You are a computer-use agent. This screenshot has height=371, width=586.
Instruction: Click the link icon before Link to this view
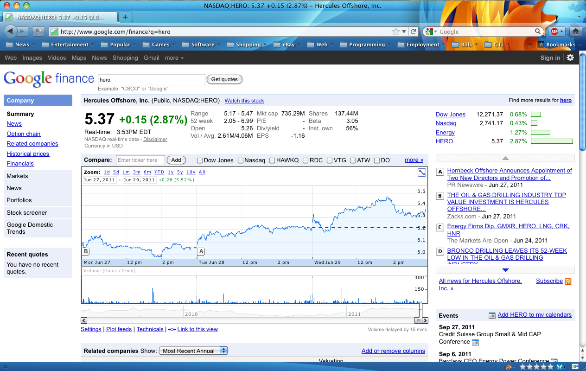[x=172, y=329]
